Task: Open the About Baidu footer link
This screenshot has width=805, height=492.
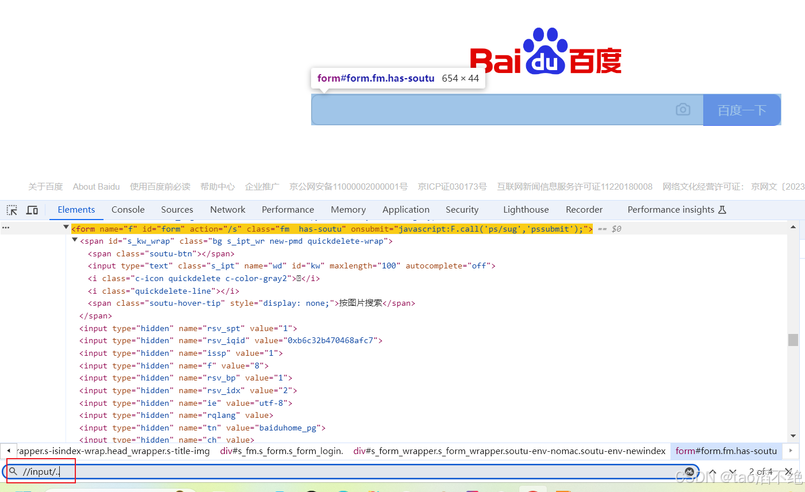Action: [x=97, y=187]
